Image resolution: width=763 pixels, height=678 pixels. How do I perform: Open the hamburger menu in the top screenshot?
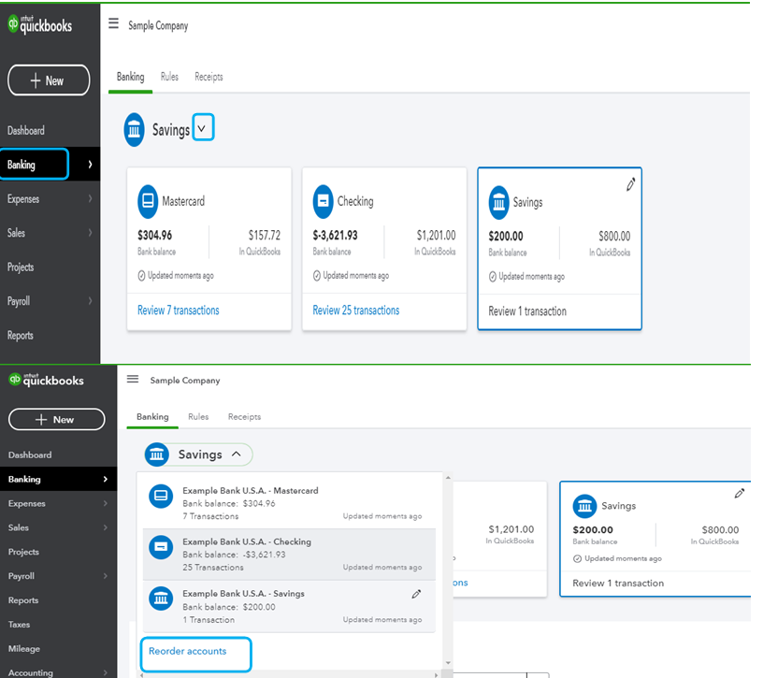point(113,23)
